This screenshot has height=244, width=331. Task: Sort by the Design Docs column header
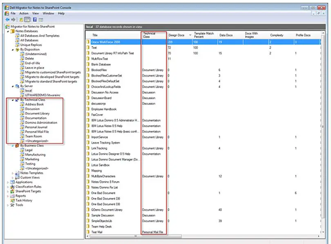point(179,35)
